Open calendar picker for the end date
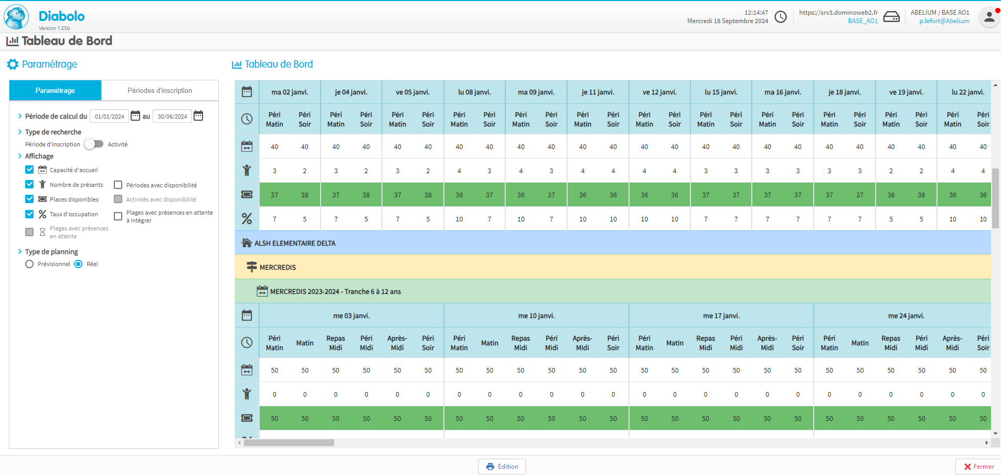This screenshot has height=475, width=1001. tap(198, 116)
